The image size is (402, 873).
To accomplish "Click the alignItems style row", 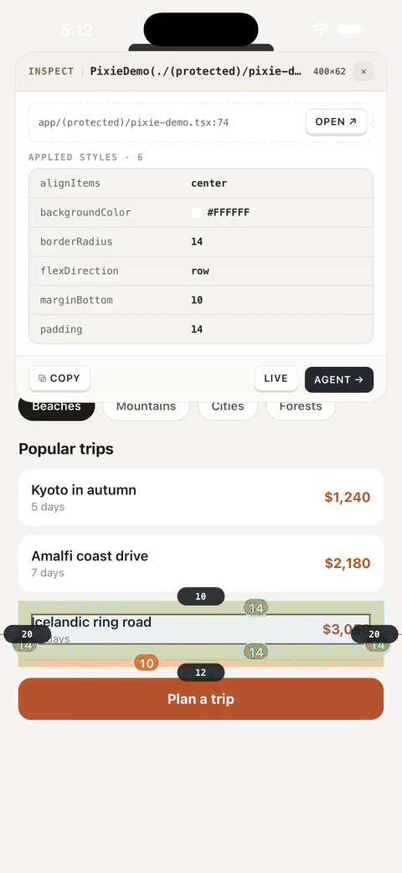I will click(x=201, y=183).
